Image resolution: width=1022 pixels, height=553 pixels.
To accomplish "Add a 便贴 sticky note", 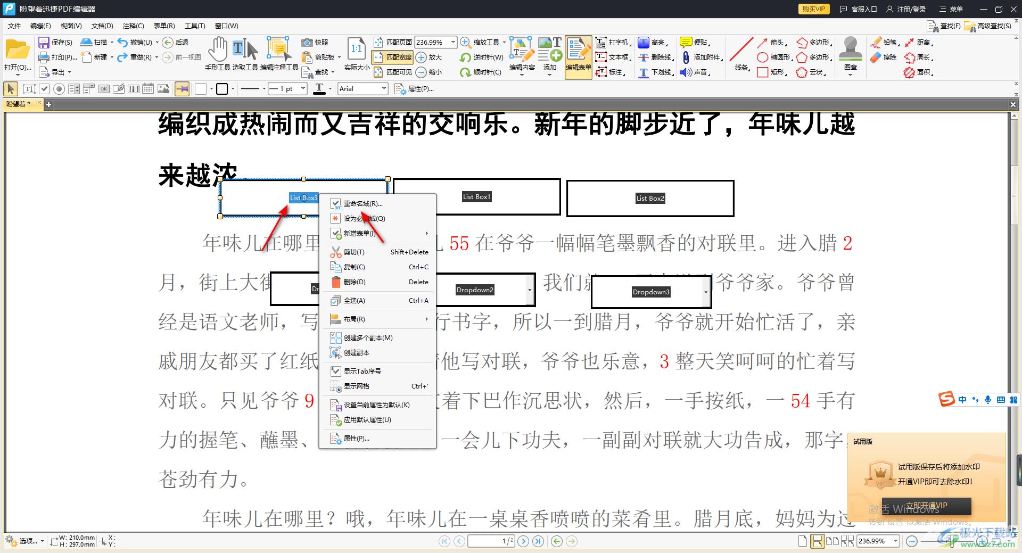I will click(695, 42).
